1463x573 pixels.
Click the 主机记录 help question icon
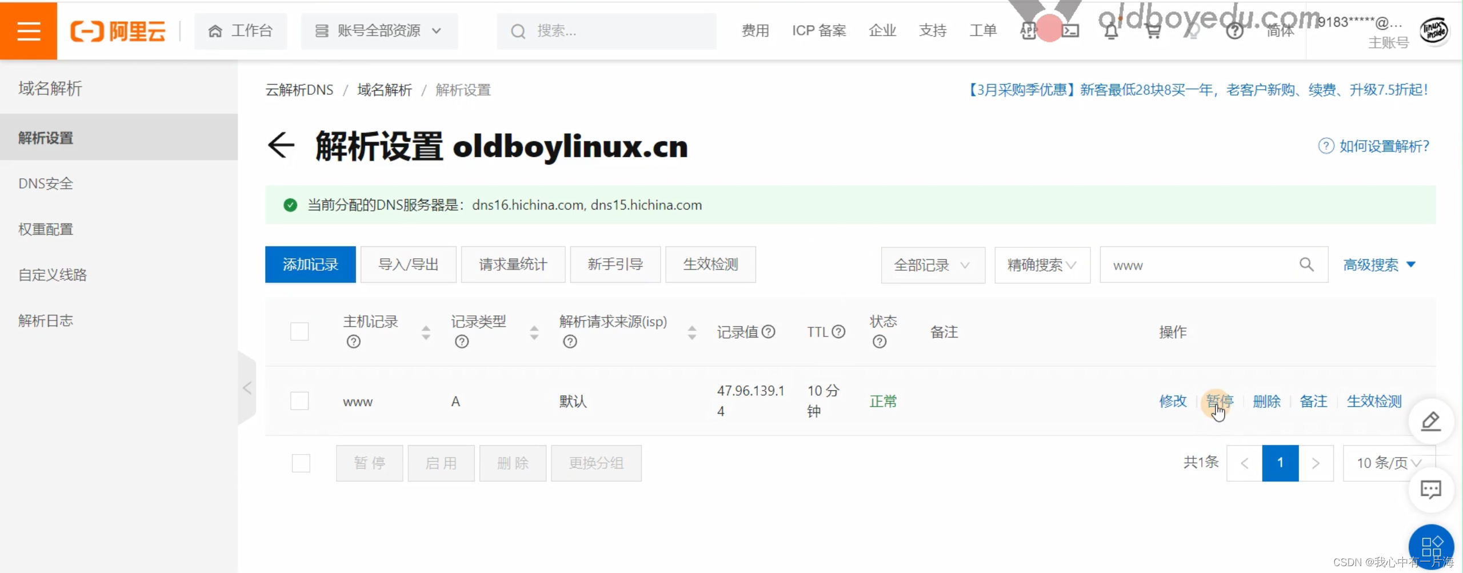(x=354, y=342)
